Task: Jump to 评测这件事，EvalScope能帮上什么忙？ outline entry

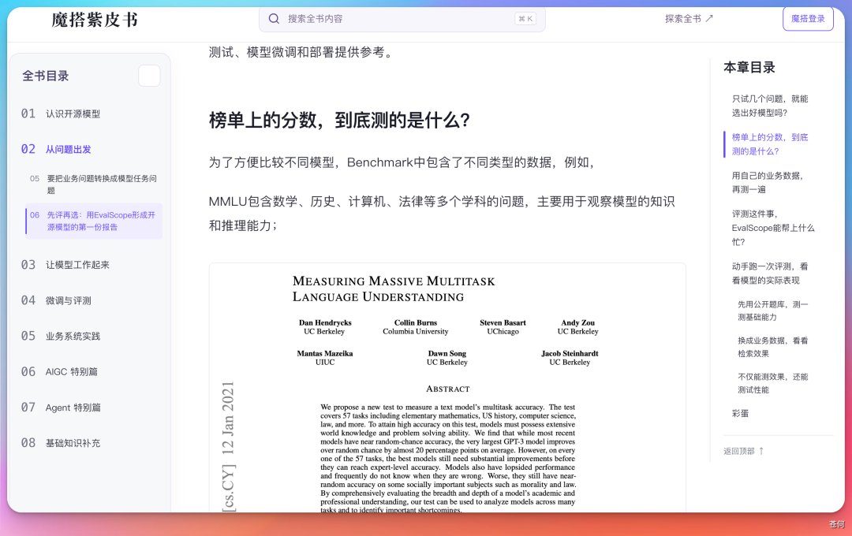Action: [x=772, y=228]
